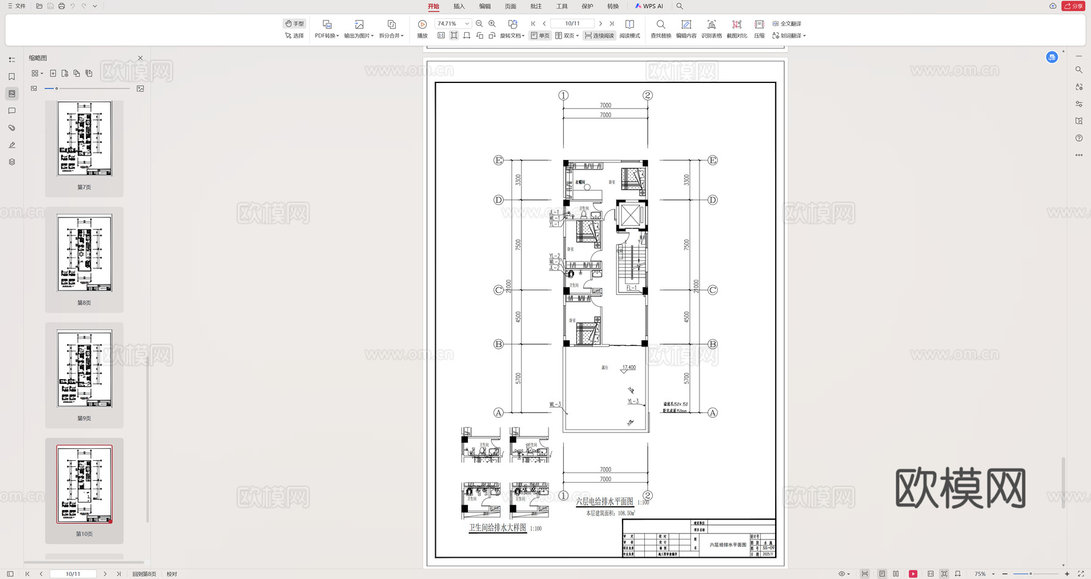1091x579 pixels.
Task: Close the 缩略图 thumbnail panel
Action: pos(141,58)
